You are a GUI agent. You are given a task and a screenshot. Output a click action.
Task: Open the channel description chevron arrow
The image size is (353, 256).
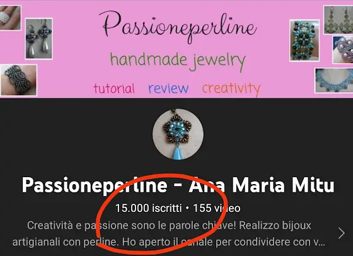(342, 233)
